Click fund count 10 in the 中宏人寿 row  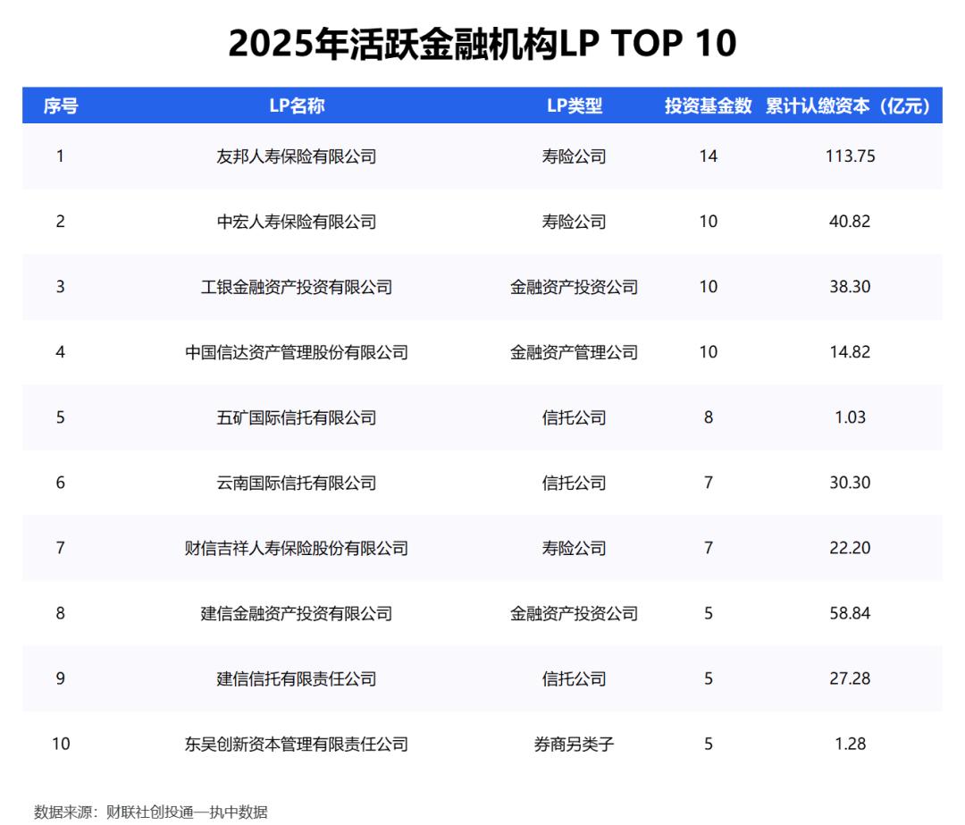click(709, 222)
